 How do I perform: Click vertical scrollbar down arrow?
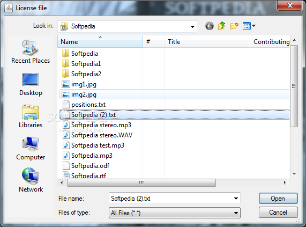coord(294,174)
